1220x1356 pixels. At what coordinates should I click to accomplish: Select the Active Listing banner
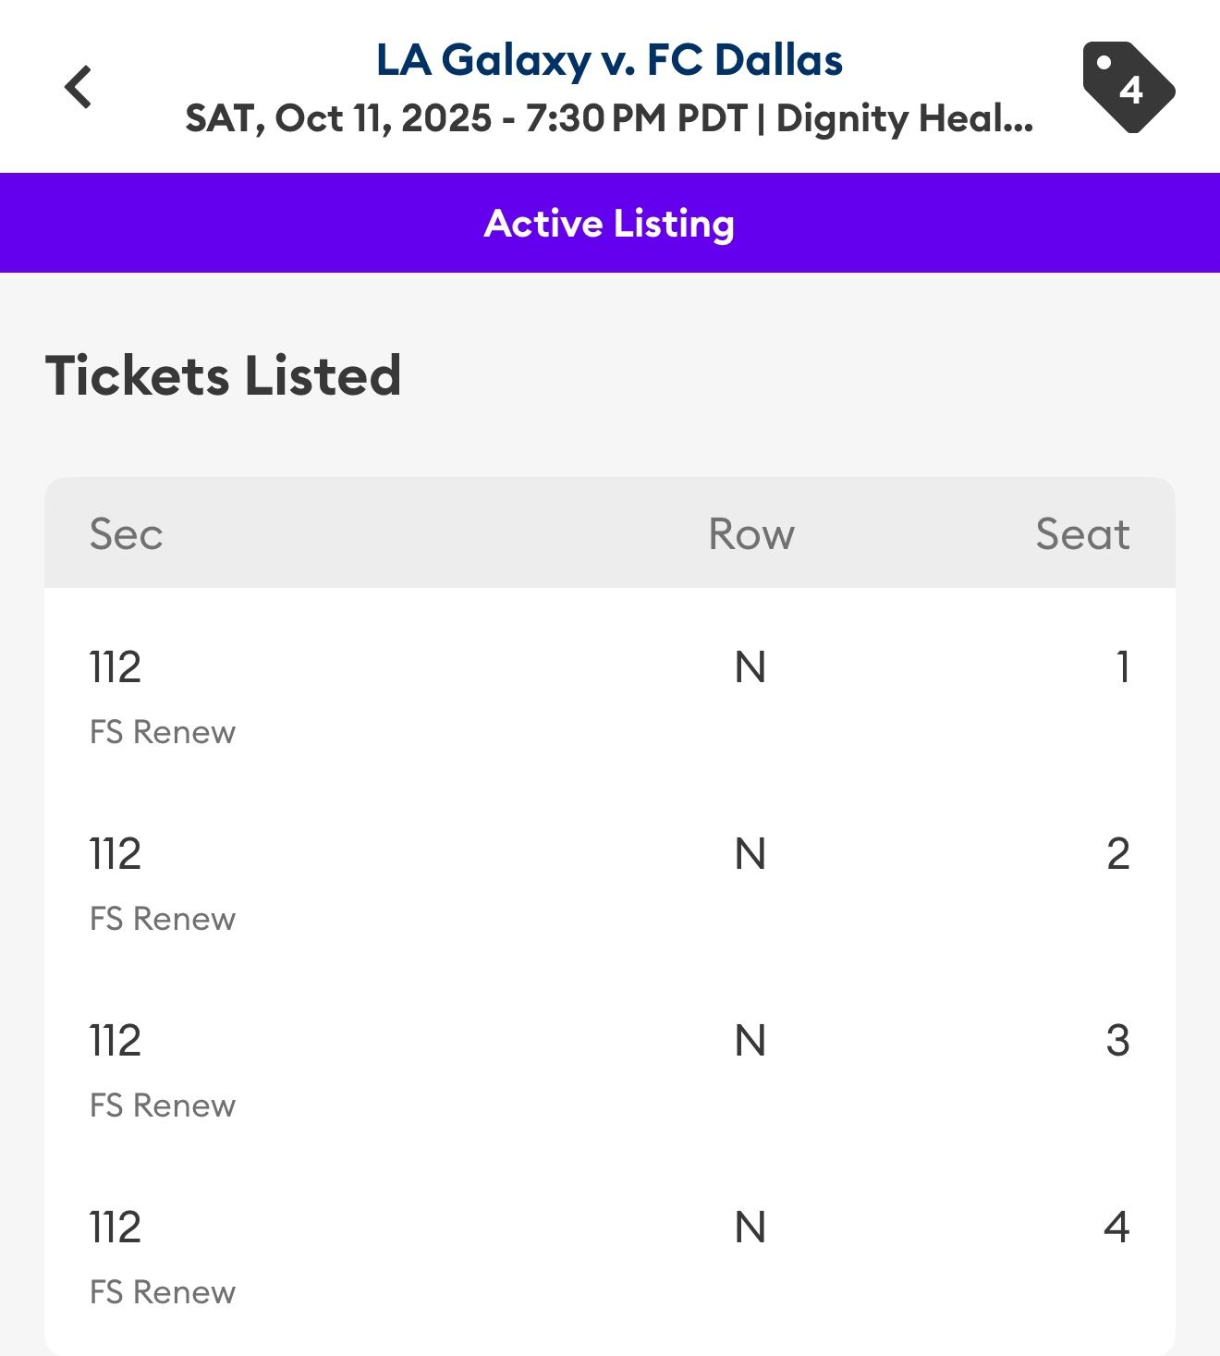click(609, 223)
